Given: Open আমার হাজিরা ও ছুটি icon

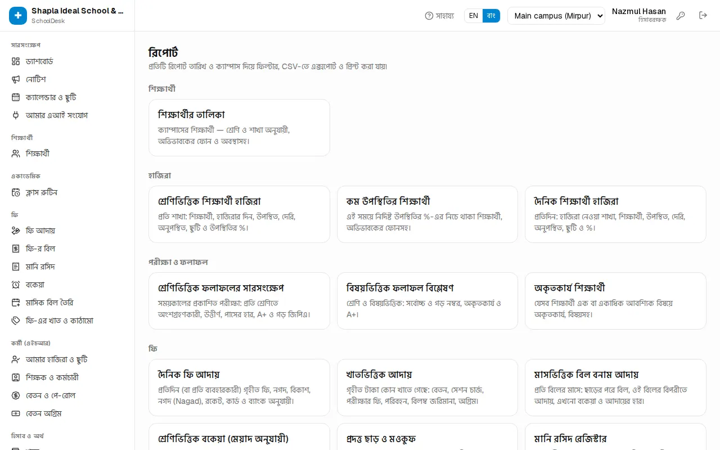Looking at the screenshot, I should 16,359.
